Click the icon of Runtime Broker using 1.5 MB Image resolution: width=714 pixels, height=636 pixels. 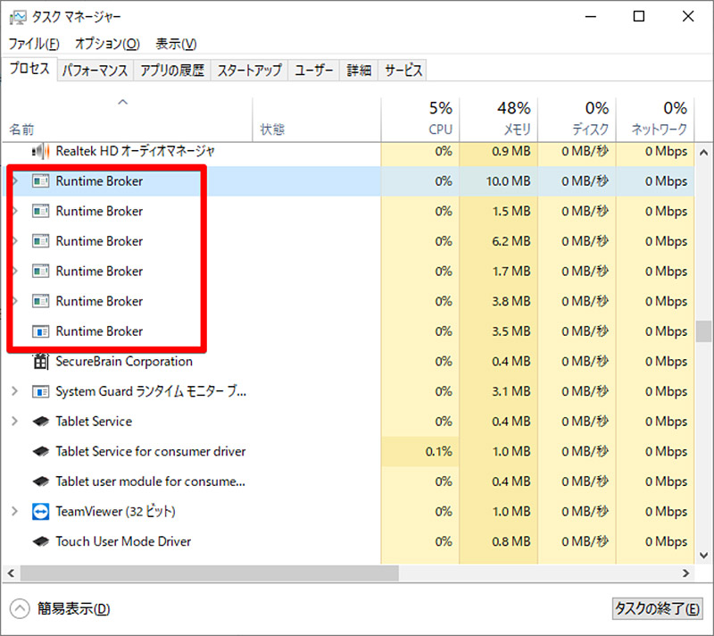point(40,212)
